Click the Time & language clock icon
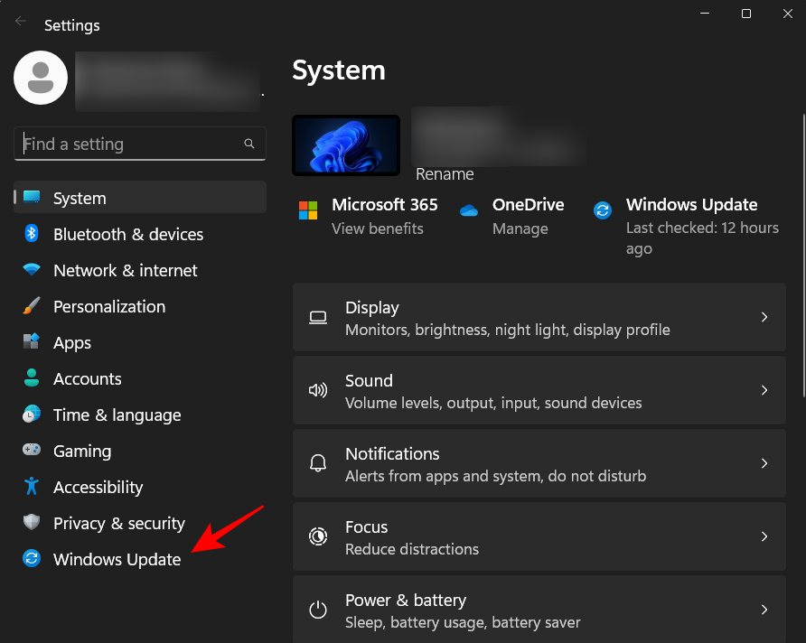 point(32,414)
